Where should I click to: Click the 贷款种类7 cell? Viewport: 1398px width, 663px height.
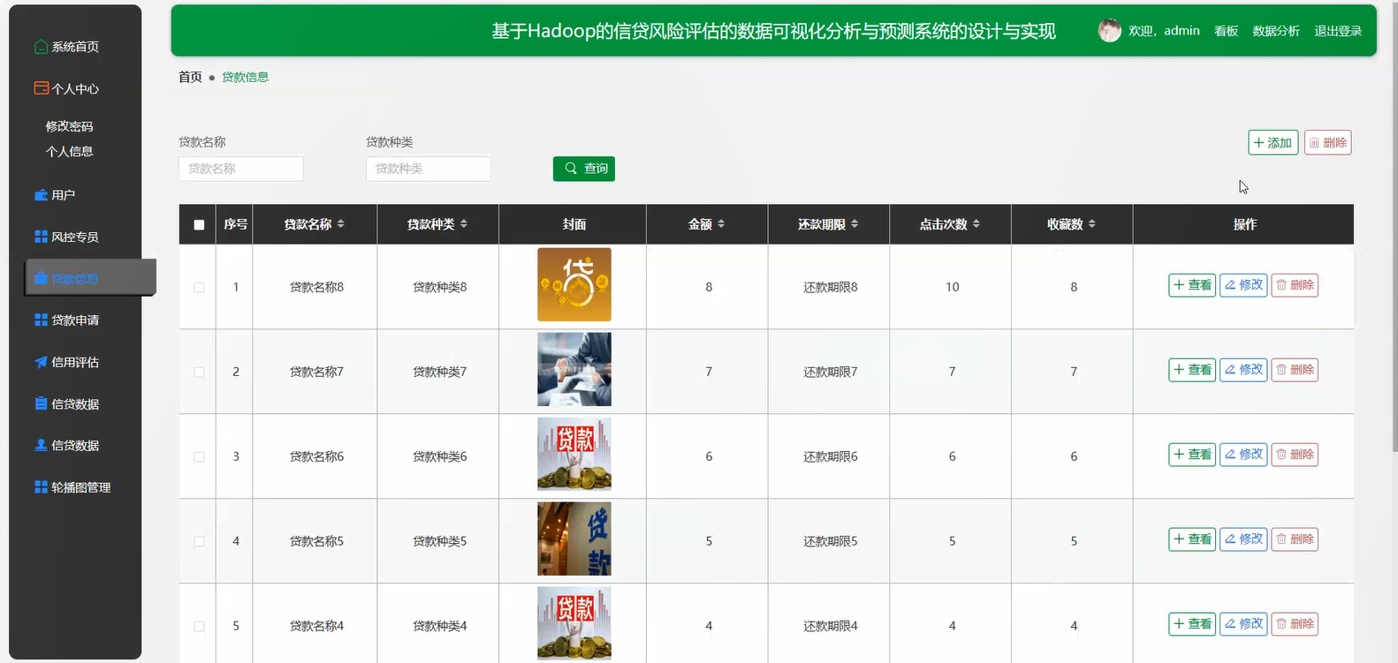coord(439,372)
